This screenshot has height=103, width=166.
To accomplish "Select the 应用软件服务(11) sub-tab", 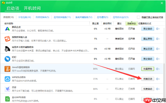I will (62, 17).
